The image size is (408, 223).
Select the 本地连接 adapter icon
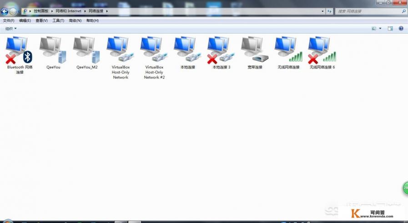(x=187, y=51)
